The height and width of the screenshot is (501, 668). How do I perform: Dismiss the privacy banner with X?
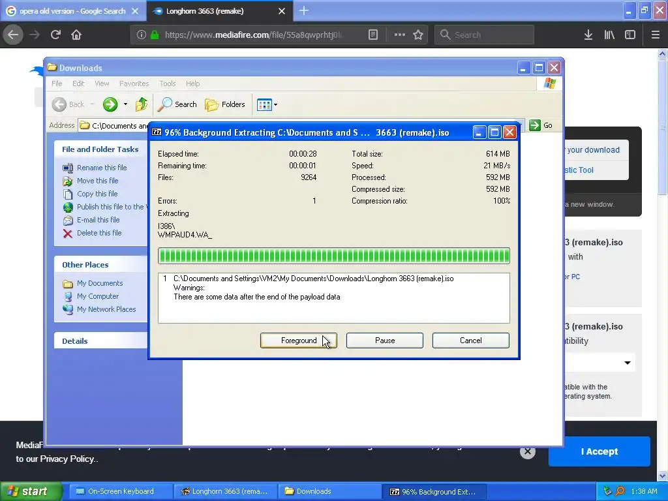pos(527,451)
